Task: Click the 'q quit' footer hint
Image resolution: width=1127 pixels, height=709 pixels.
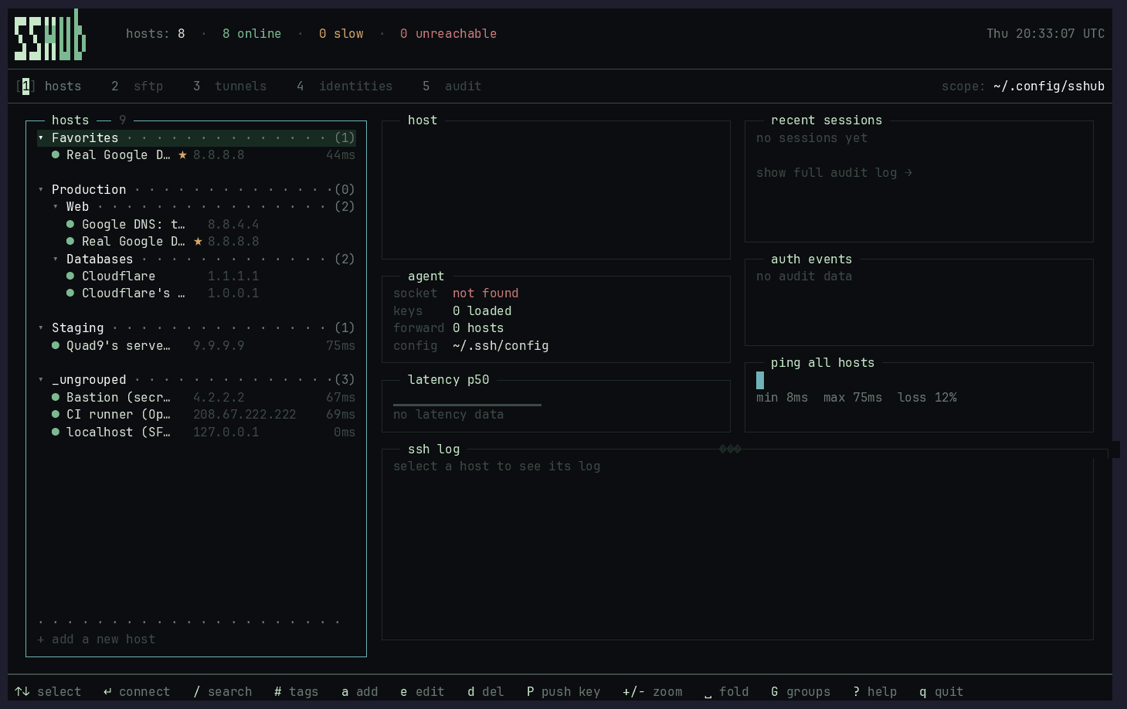Action: pos(942,691)
